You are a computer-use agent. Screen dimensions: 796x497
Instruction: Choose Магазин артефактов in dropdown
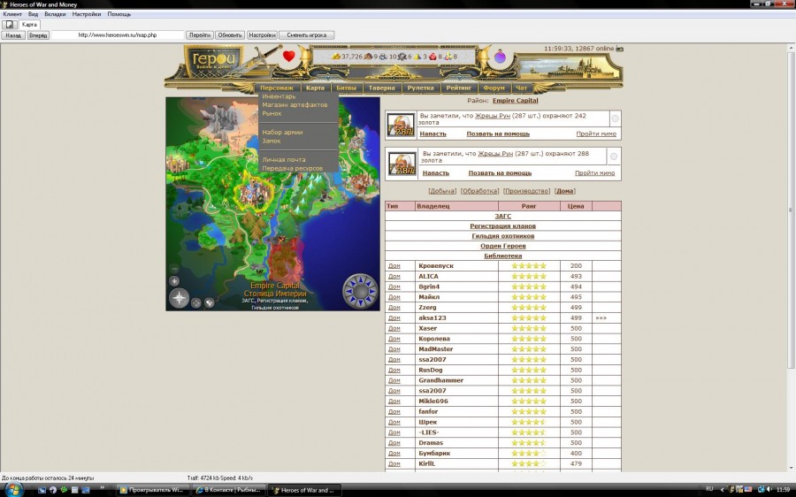[295, 104]
